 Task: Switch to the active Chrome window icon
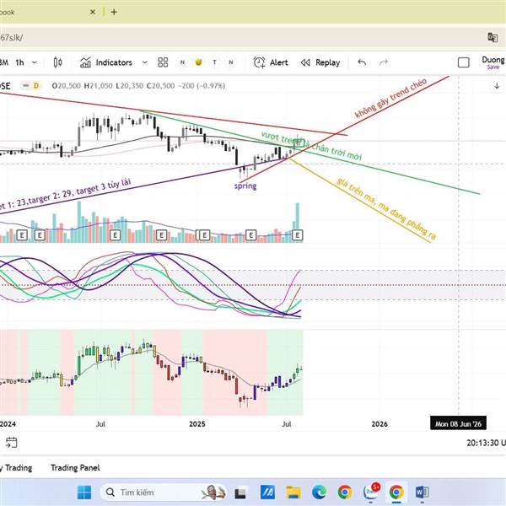click(x=396, y=493)
